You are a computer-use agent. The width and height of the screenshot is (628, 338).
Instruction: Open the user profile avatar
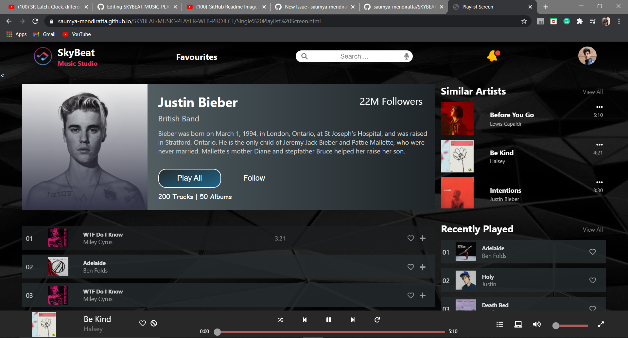pyautogui.click(x=587, y=56)
